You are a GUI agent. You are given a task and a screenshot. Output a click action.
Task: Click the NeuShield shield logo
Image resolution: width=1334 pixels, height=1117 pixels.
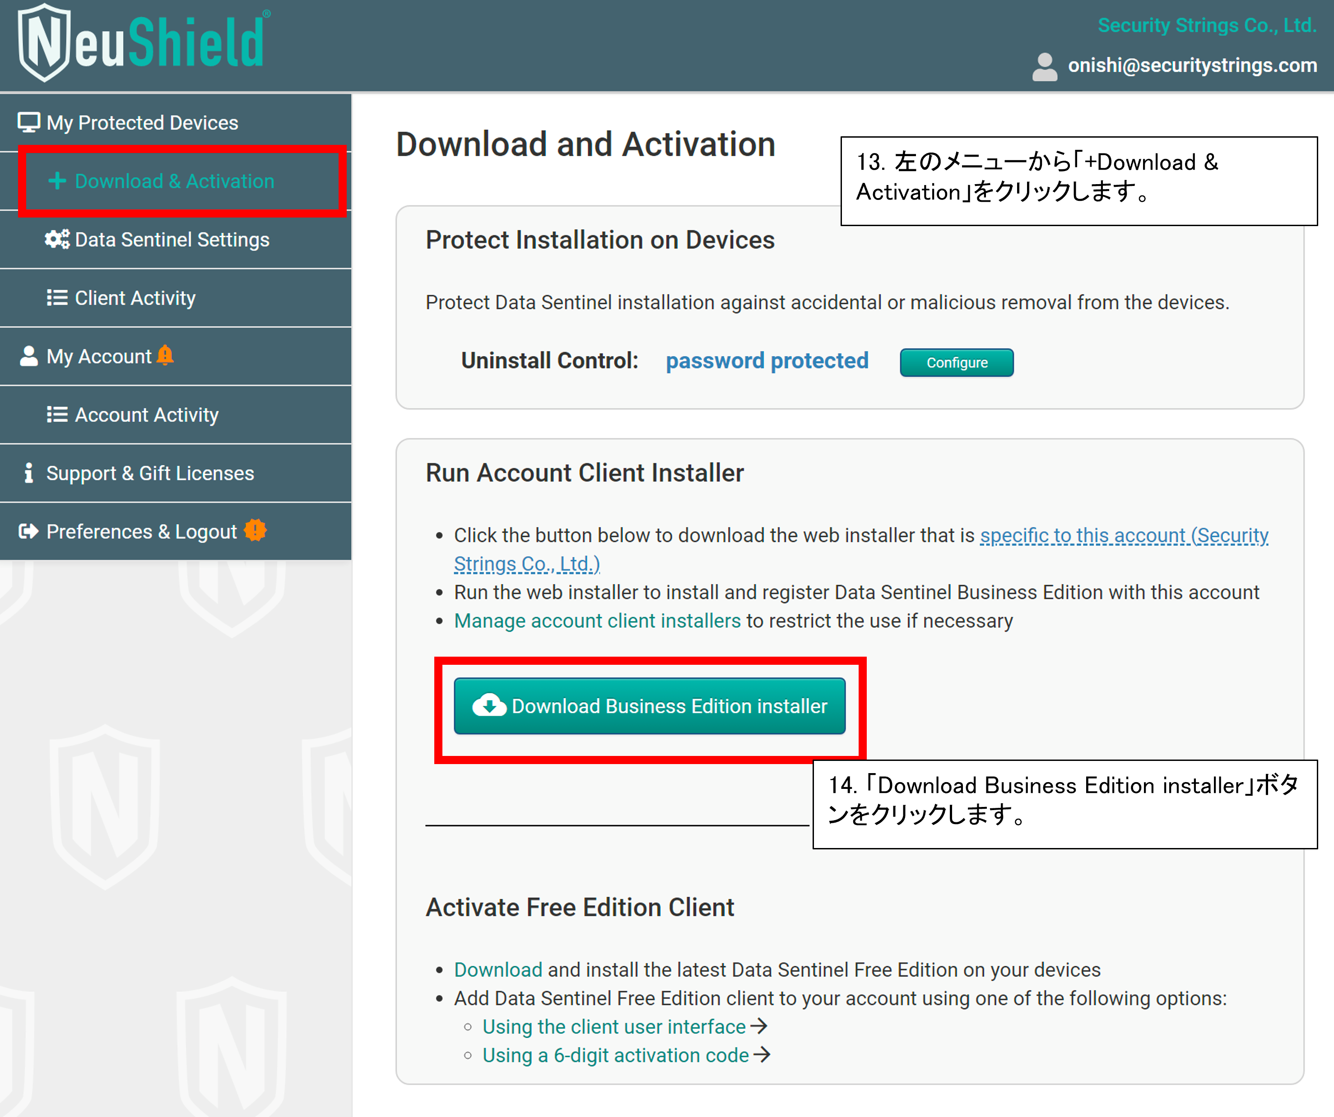(x=44, y=42)
